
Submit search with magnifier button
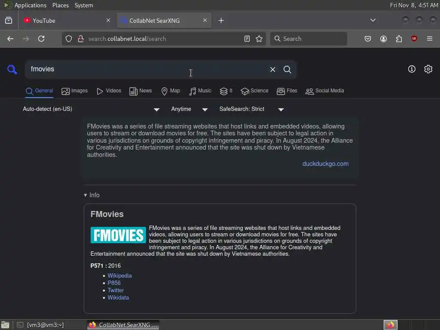(x=287, y=69)
